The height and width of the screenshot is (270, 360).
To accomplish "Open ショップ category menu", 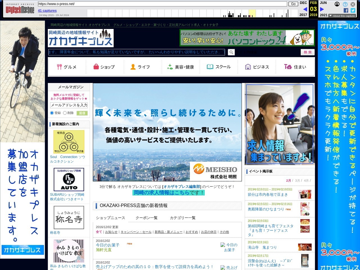I will [x=104, y=67].
